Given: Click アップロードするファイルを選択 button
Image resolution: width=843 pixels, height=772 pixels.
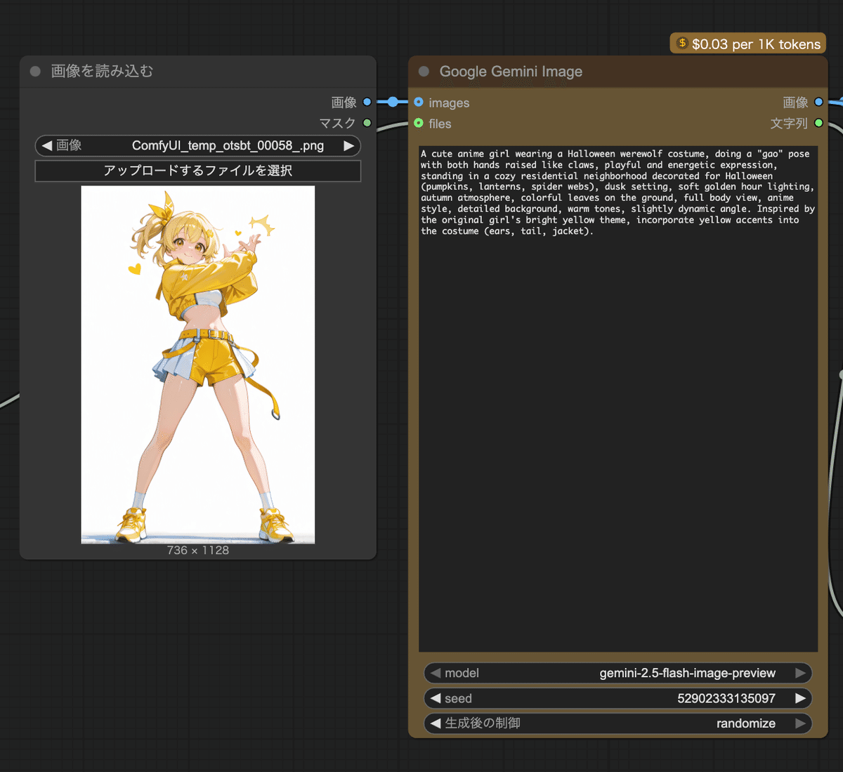Looking at the screenshot, I should point(197,171).
